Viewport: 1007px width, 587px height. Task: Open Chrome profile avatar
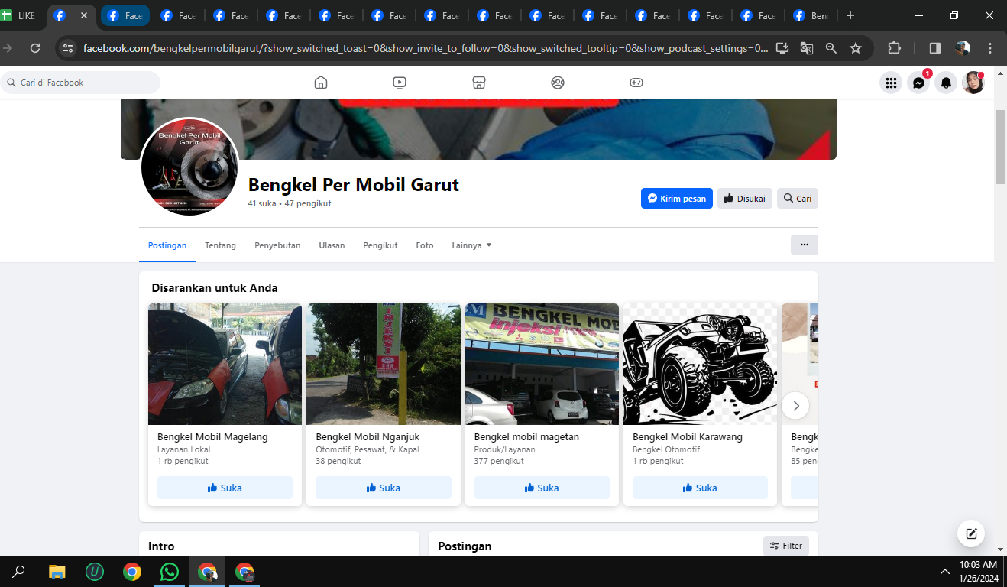tap(963, 48)
